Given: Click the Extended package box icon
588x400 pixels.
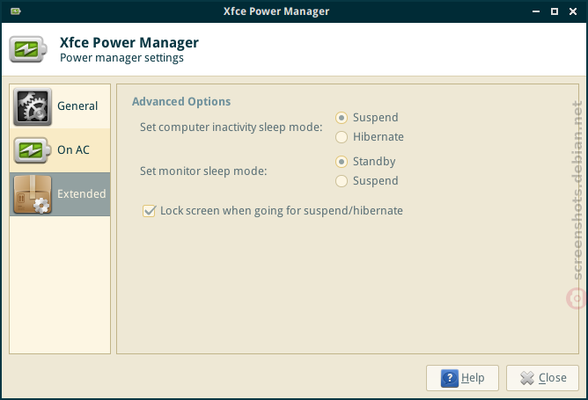Looking at the screenshot, I should click(33, 194).
